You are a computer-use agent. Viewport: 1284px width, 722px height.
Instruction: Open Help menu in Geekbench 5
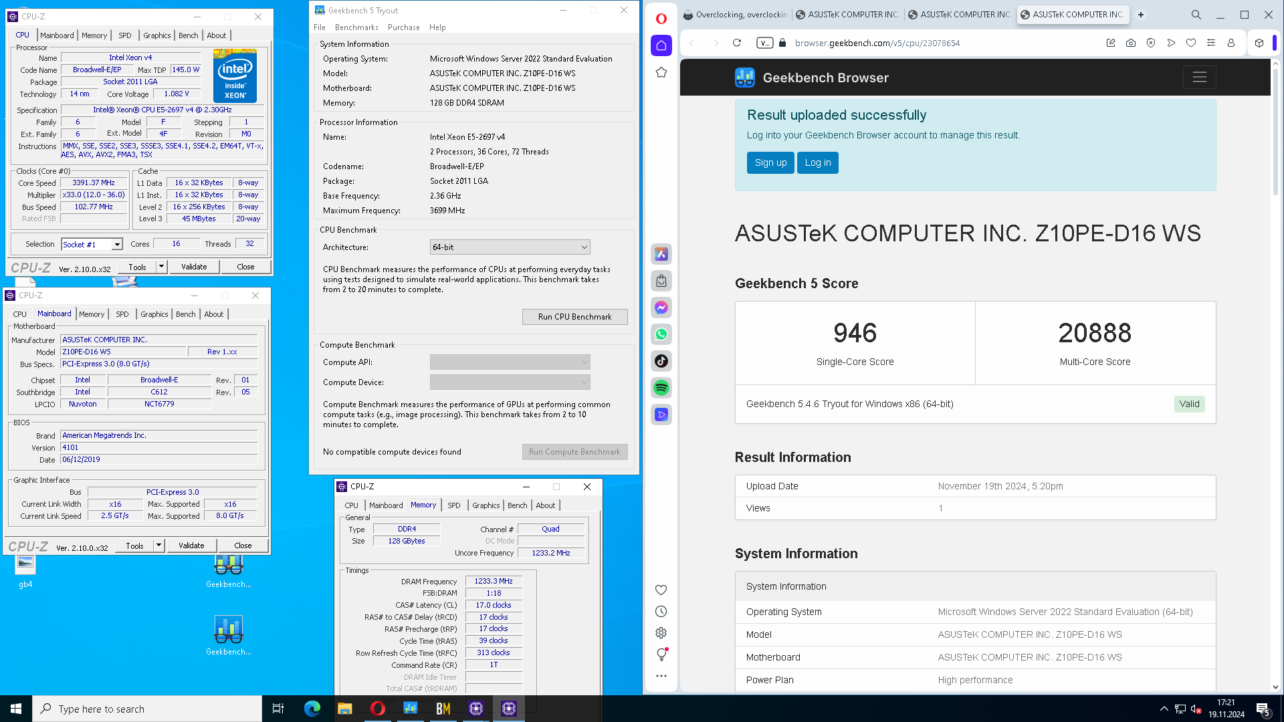click(x=437, y=27)
